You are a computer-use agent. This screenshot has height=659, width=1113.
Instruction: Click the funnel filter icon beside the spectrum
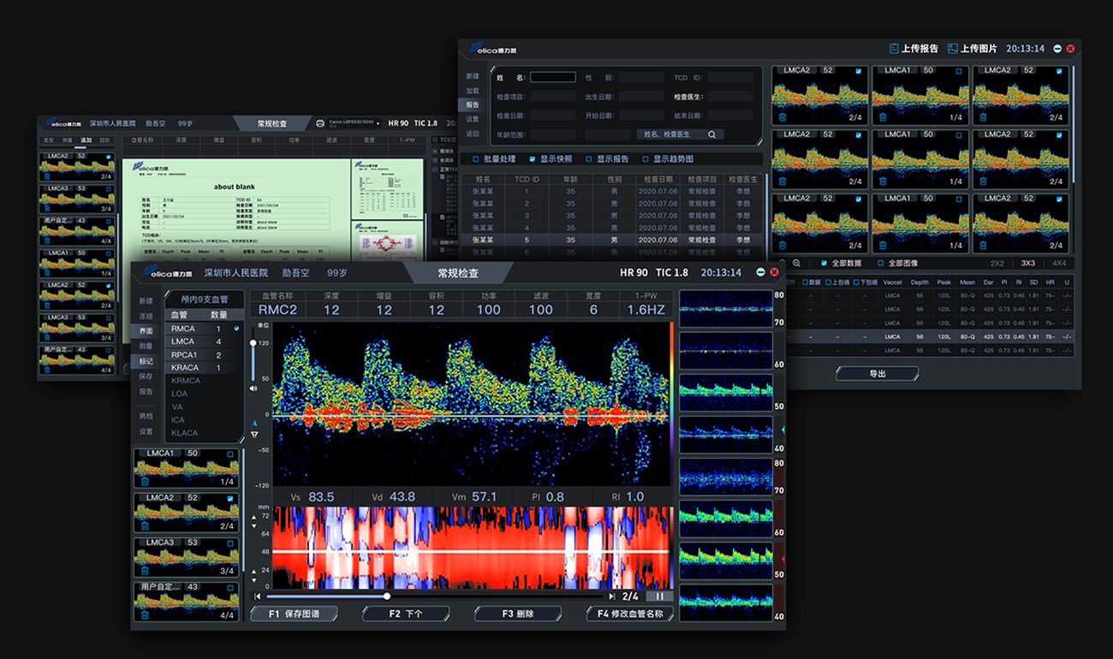254,435
